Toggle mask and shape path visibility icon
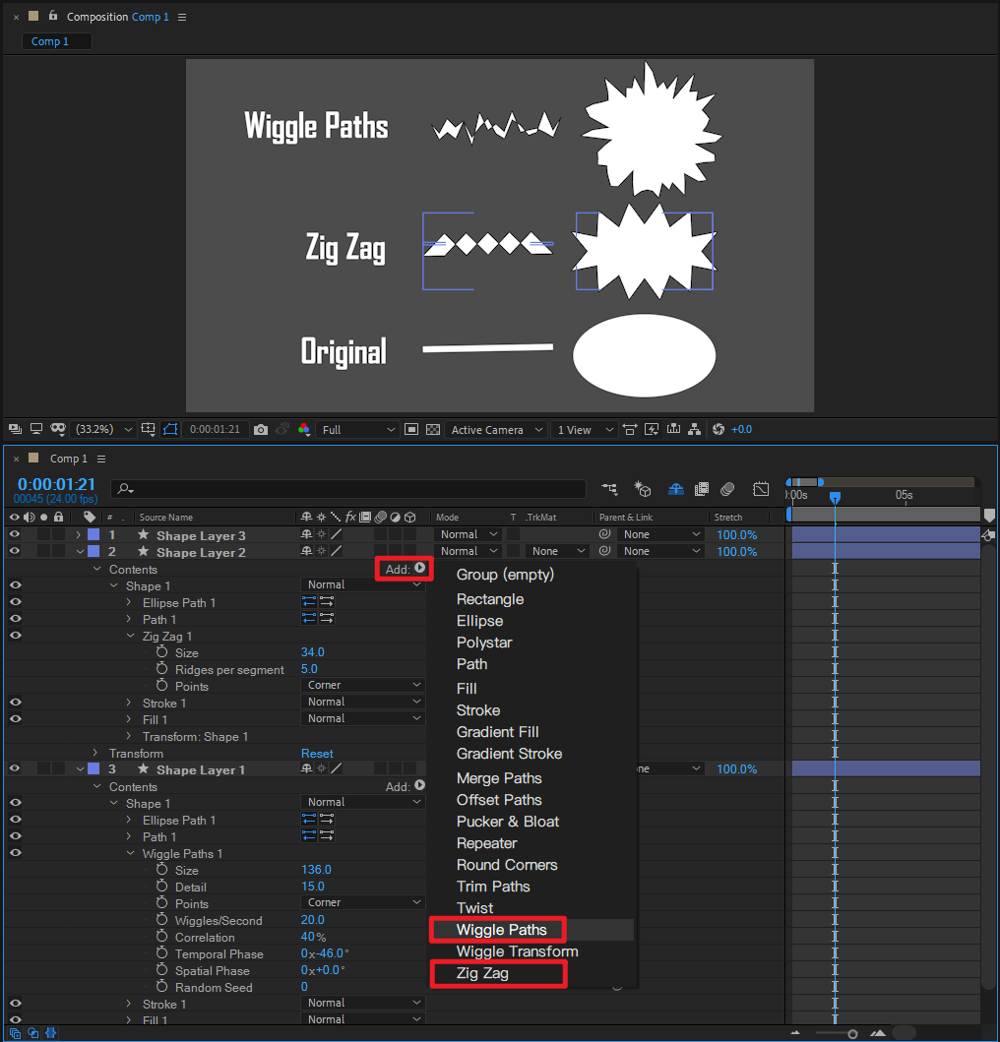Viewport: 1000px width, 1042px height. [170, 430]
